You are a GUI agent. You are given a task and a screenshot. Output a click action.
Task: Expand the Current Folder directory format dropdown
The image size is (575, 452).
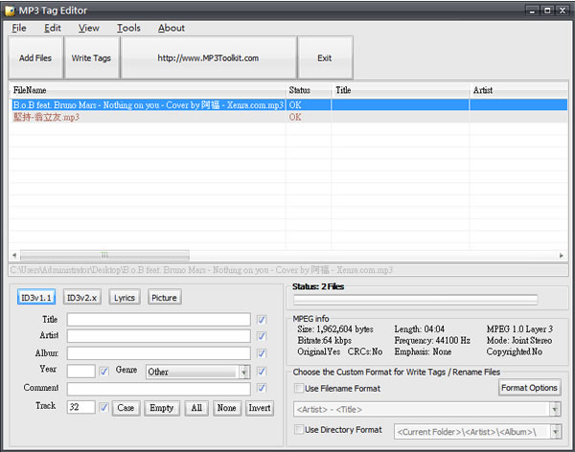(556, 432)
